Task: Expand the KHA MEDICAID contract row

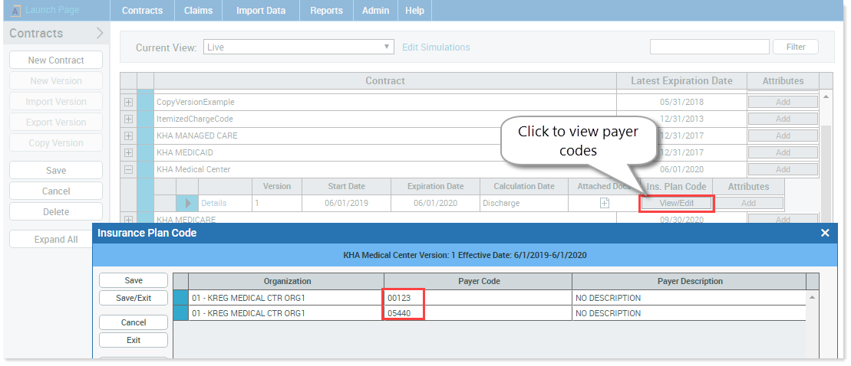Action: click(129, 152)
